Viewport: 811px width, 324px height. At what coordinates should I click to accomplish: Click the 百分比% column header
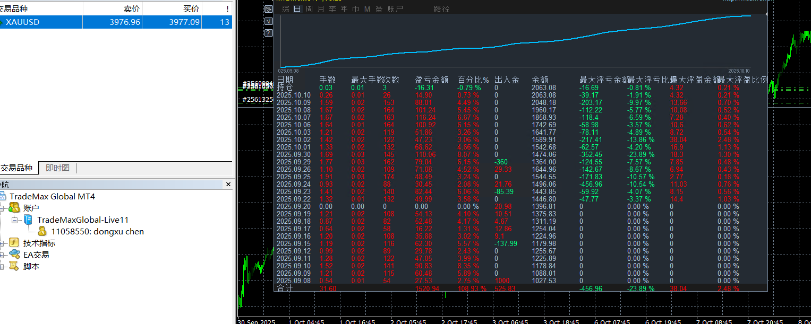[x=473, y=80]
